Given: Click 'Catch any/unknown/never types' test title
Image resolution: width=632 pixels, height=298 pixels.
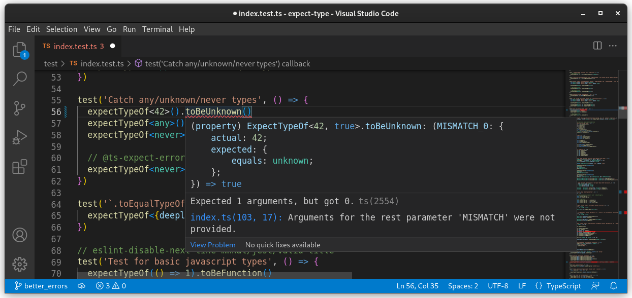Looking at the screenshot, I should click(x=182, y=100).
